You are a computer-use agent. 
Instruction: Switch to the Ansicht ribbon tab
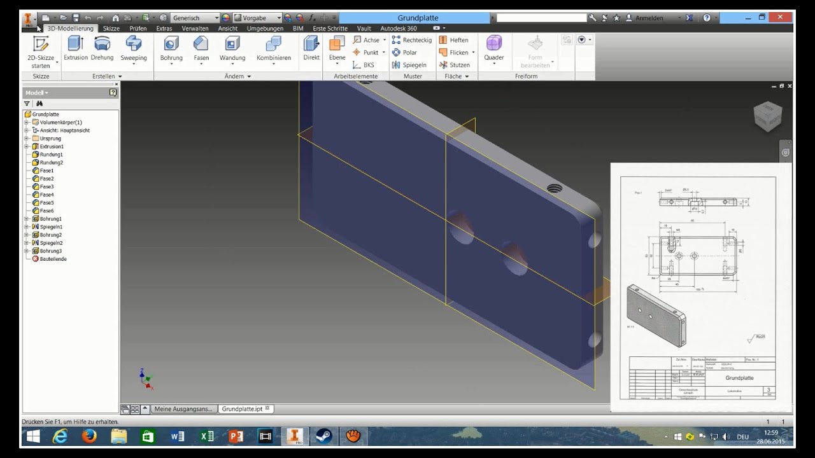coord(228,29)
